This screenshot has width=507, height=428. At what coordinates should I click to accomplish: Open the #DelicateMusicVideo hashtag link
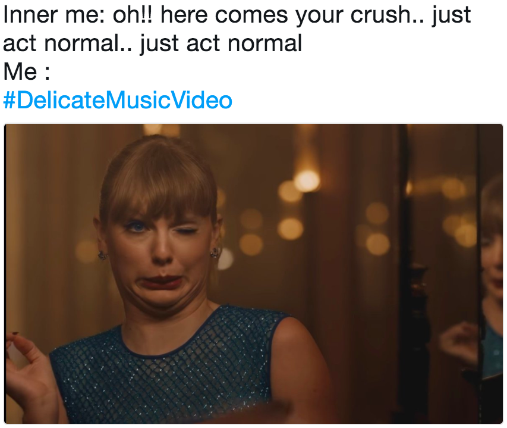[x=118, y=100]
